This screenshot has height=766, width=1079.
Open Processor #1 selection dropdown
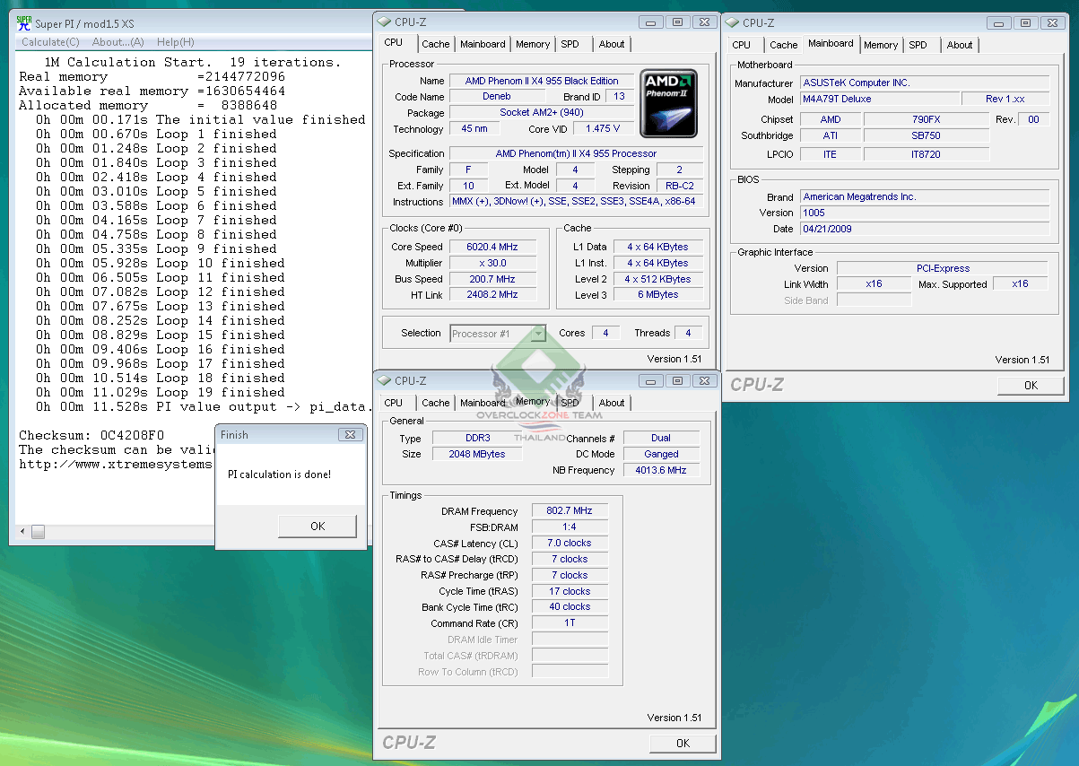498,334
